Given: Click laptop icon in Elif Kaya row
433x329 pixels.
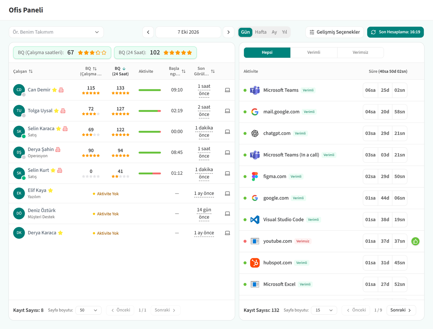Looking at the screenshot, I should (227, 194).
